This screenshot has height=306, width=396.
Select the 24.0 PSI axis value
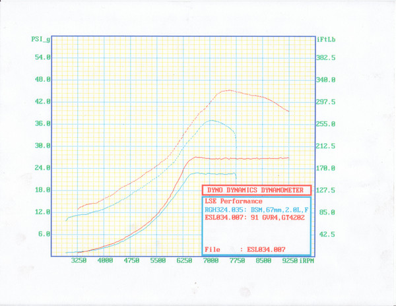tap(43, 168)
